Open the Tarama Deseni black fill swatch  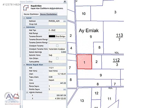tap(52, 36)
